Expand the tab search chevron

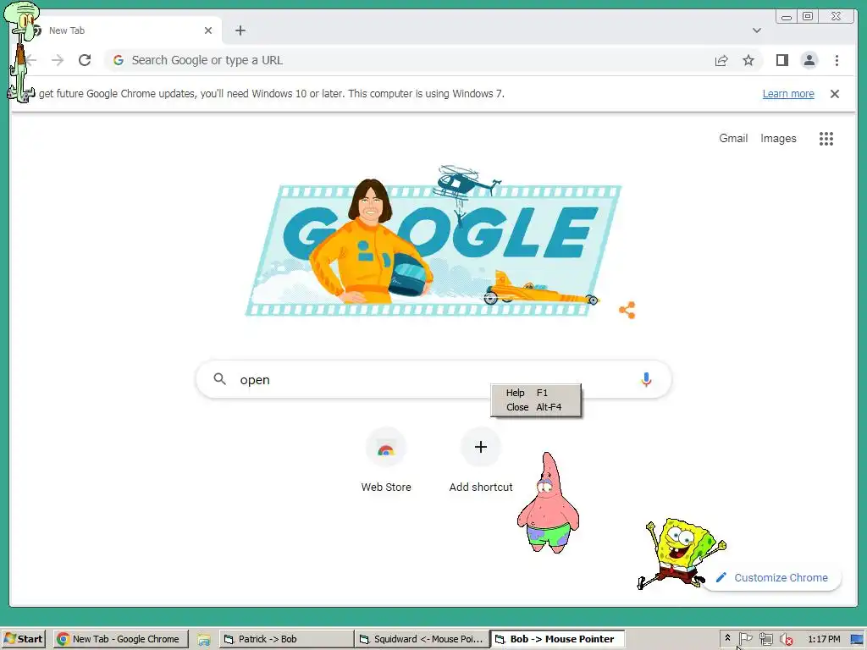click(x=756, y=30)
